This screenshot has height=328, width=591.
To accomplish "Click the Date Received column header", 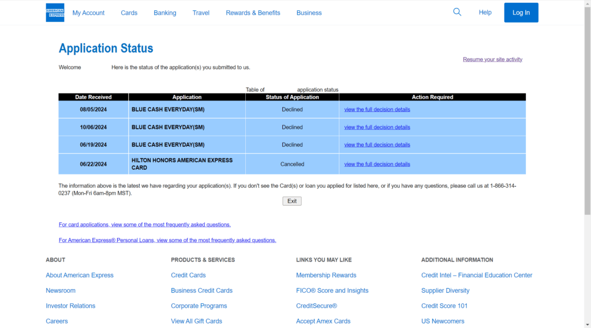I will tap(93, 97).
